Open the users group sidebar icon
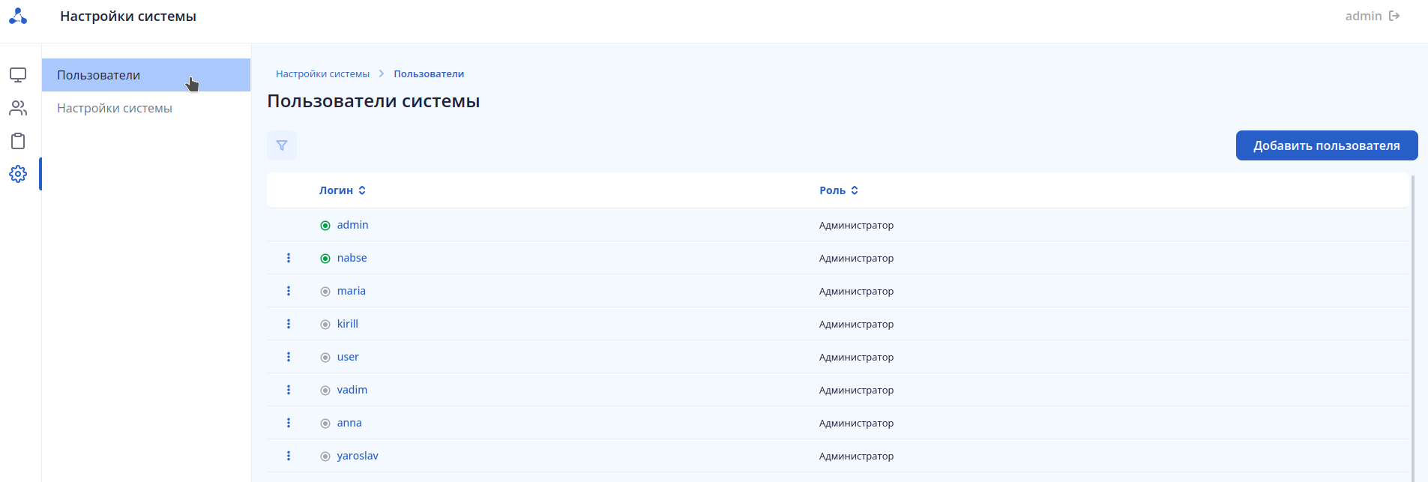The height and width of the screenshot is (482, 1428). point(18,108)
